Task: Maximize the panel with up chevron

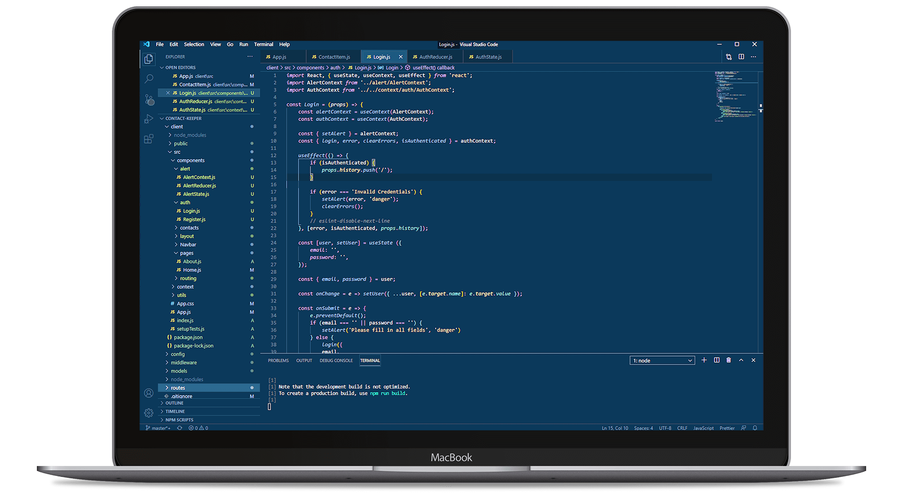Action: [x=741, y=360]
